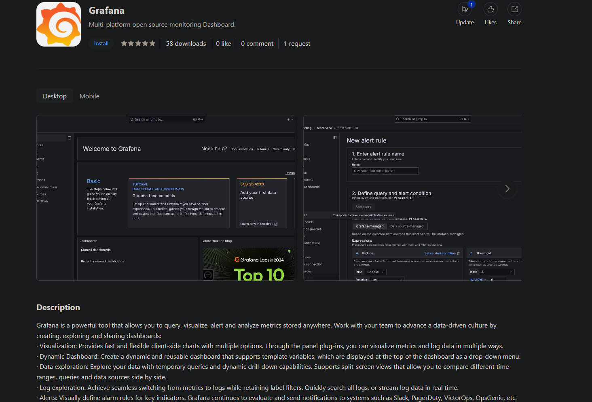This screenshot has height=402, width=592.
Task: Click the Share label text
Action: [514, 22]
